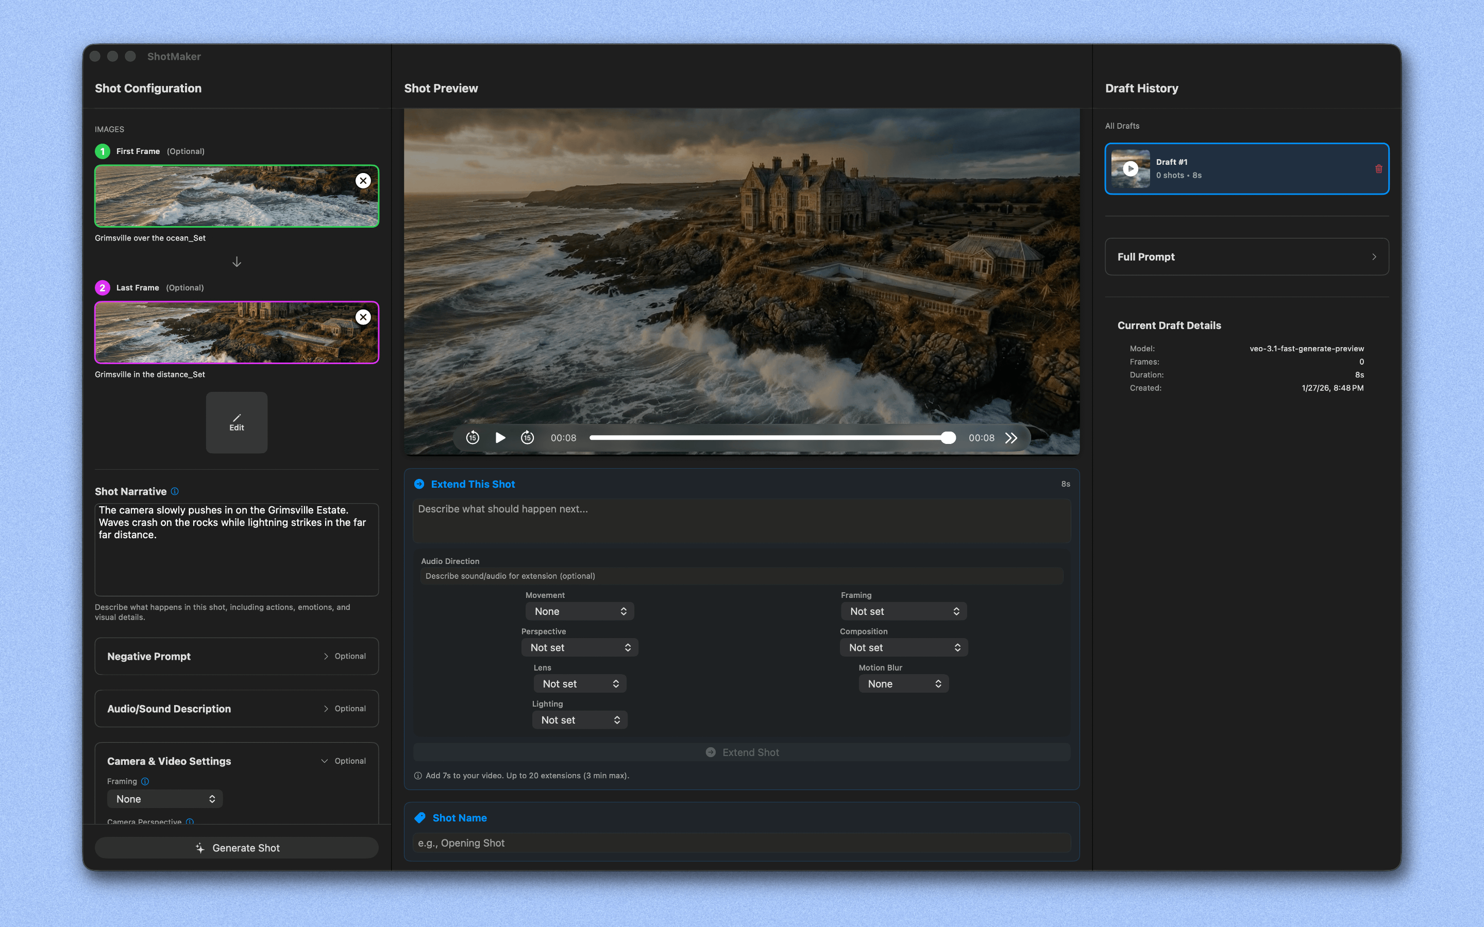Click the sparkle icon on Generate Shot
1484x927 pixels.
(200, 847)
